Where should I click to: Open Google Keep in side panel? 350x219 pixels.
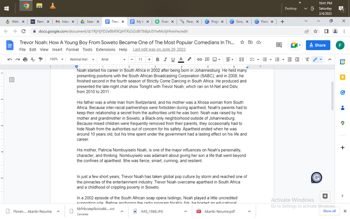pos(342,77)
